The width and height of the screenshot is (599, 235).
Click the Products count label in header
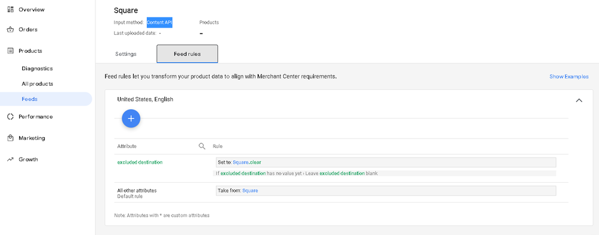coord(209,23)
